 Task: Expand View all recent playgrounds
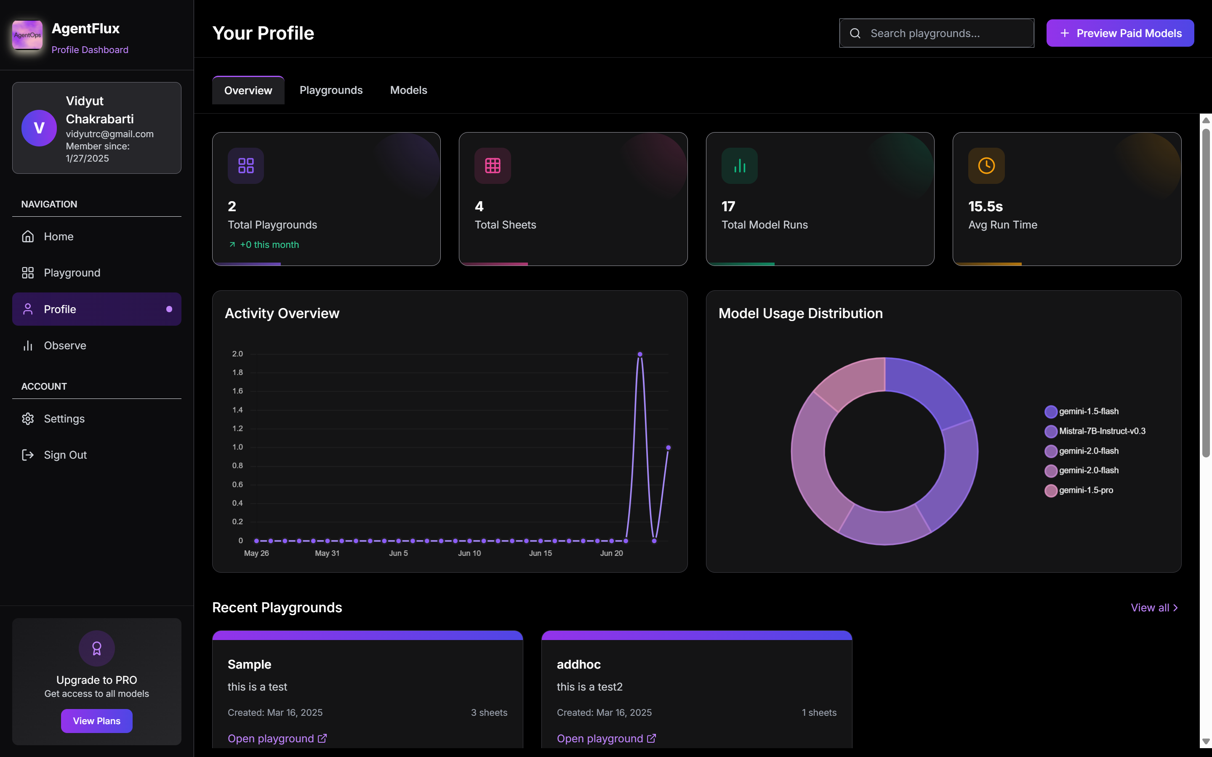[x=1154, y=607]
